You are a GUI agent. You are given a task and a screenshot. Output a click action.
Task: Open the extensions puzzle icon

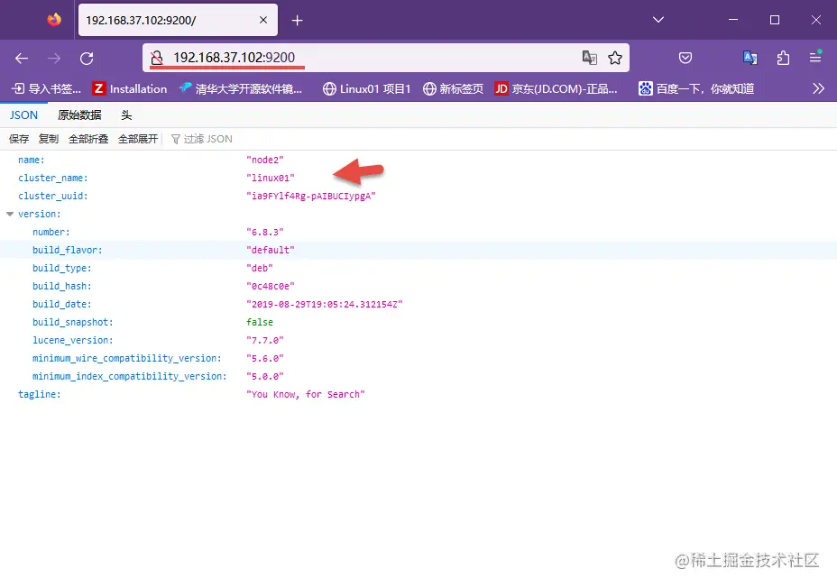(783, 58)
